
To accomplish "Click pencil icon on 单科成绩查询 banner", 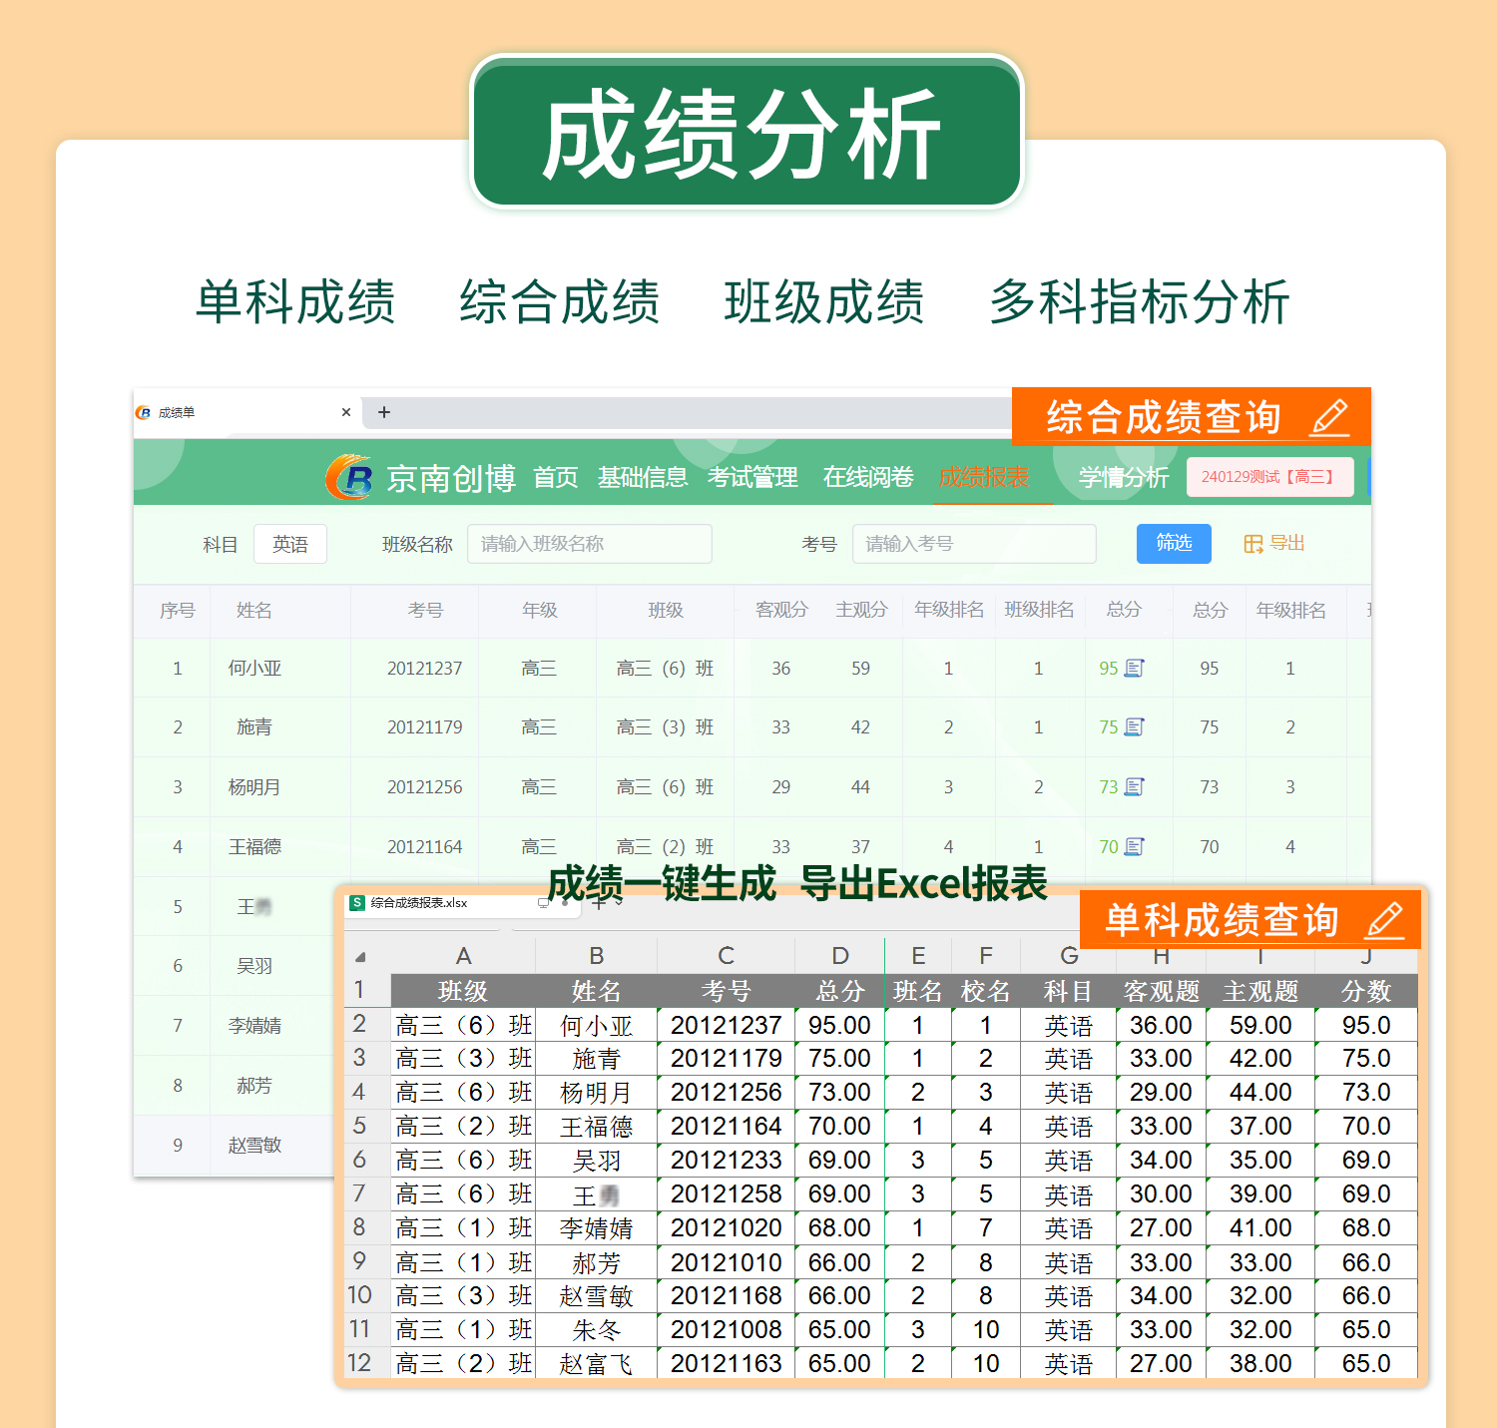I will pos(1385,919).
